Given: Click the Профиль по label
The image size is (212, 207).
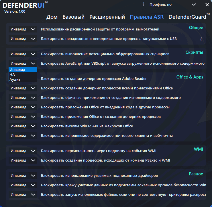Looking at the screenshot, I should point(160,5).
